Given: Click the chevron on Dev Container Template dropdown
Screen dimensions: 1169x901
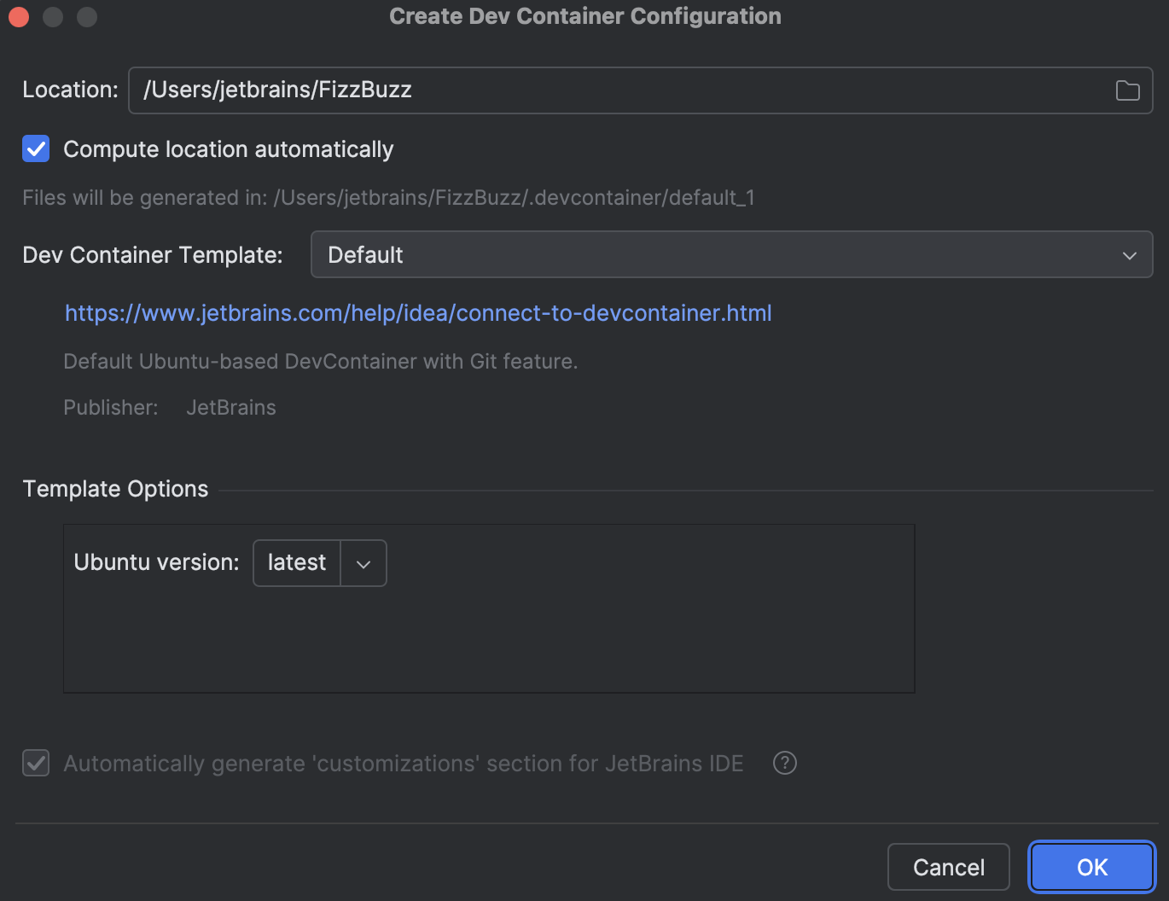Looking at the screenshot, I should tap(1129, 254).
